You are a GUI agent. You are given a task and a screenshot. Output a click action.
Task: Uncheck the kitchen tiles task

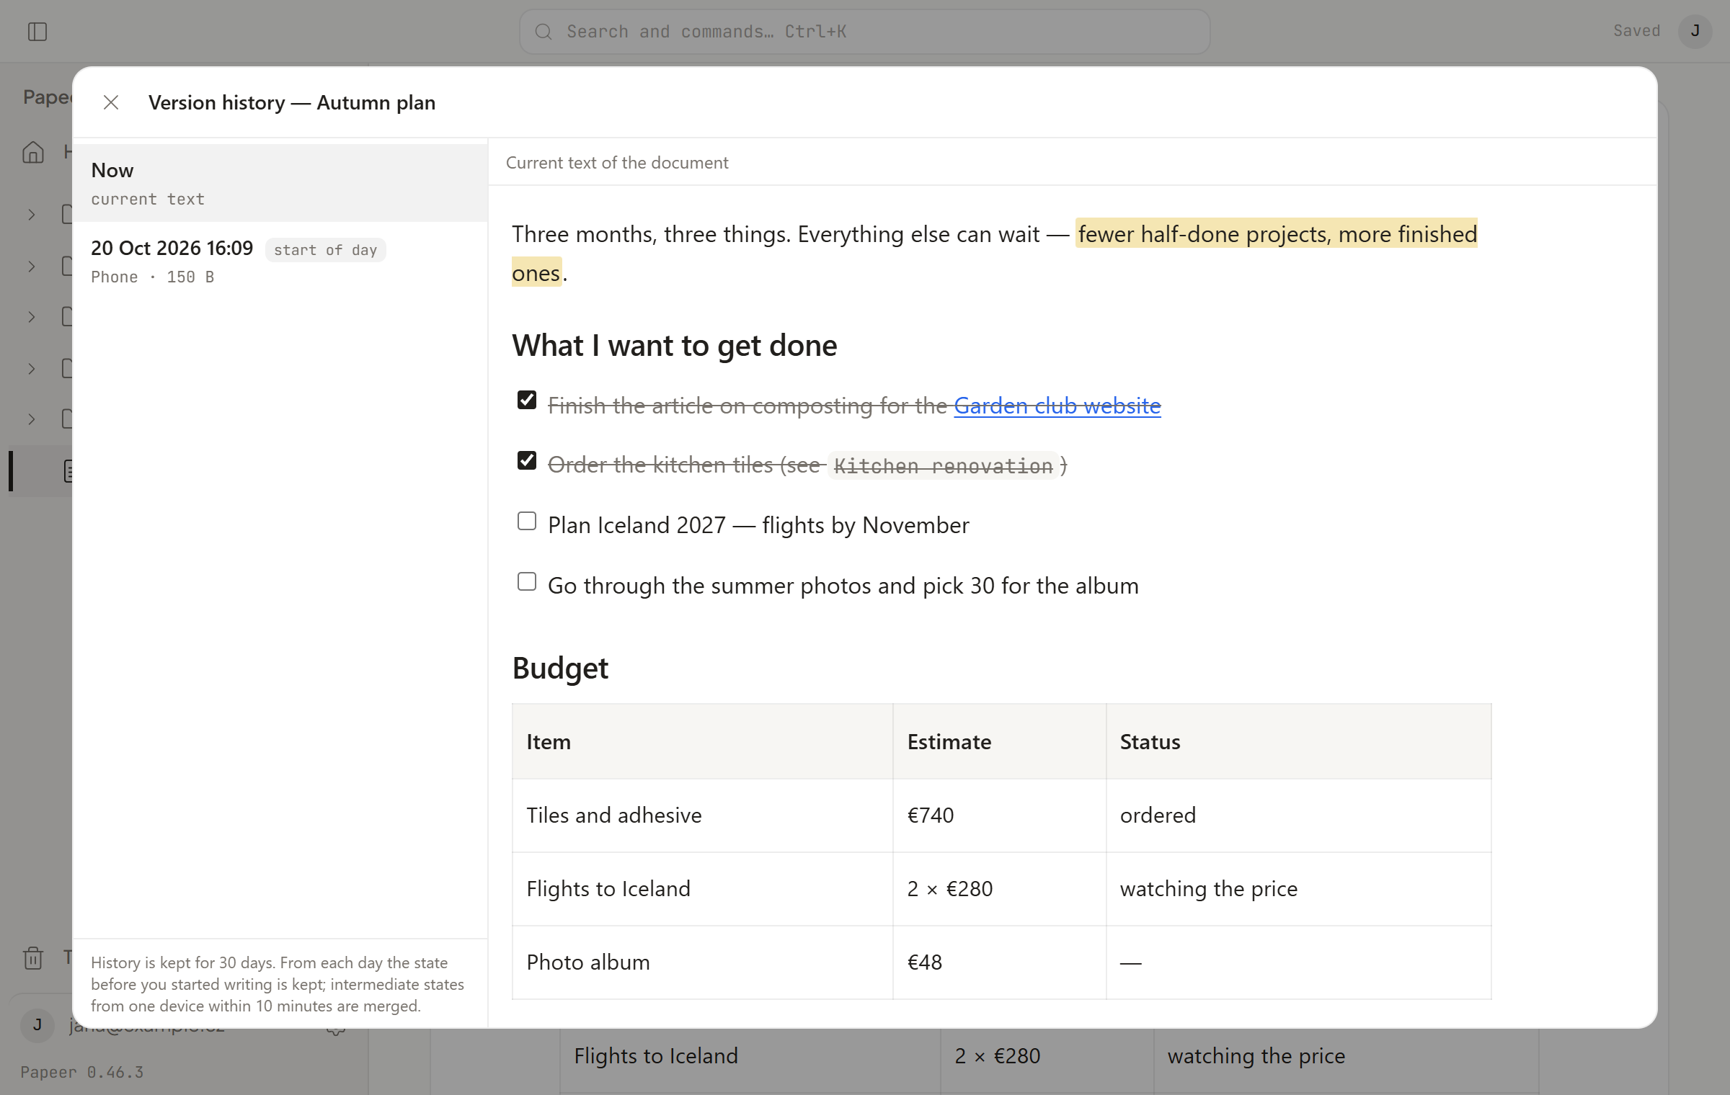tap(527, 460)
